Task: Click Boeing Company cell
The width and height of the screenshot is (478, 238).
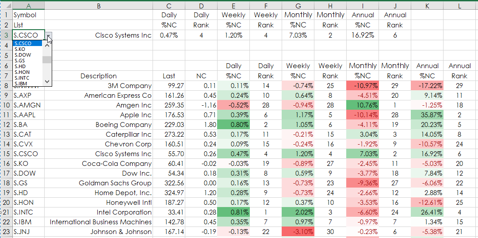Action: point(99,125)
